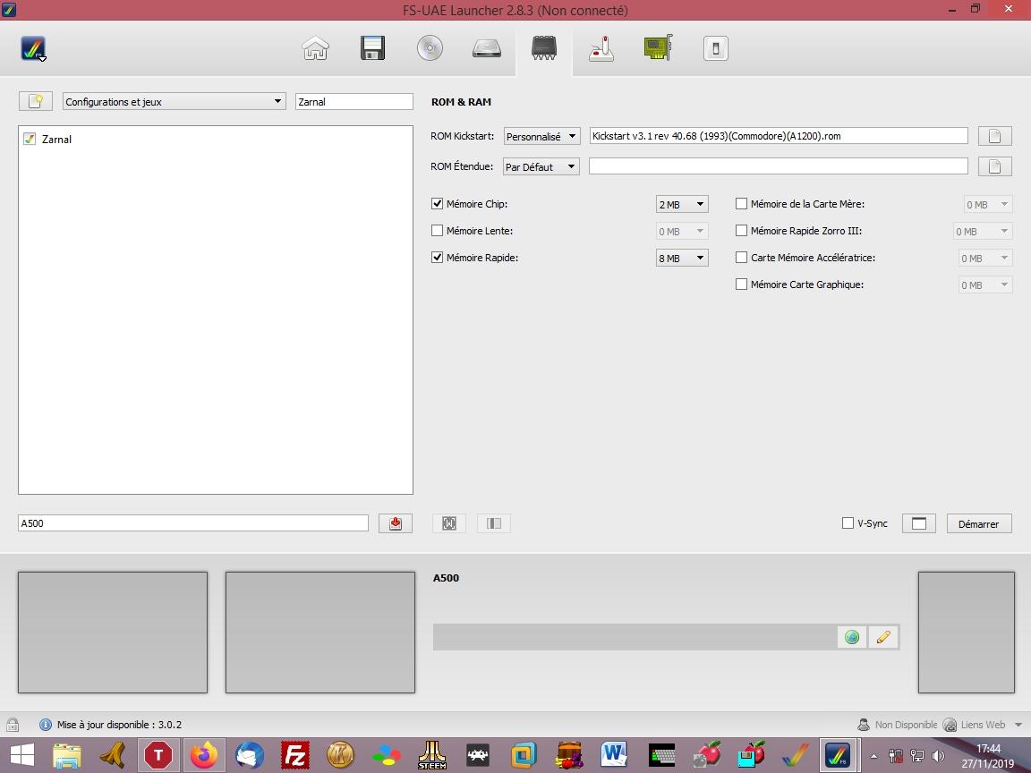Select Zarnal in the configuration list
Viewport: 1031px width, 773px height.
point(56,140)
